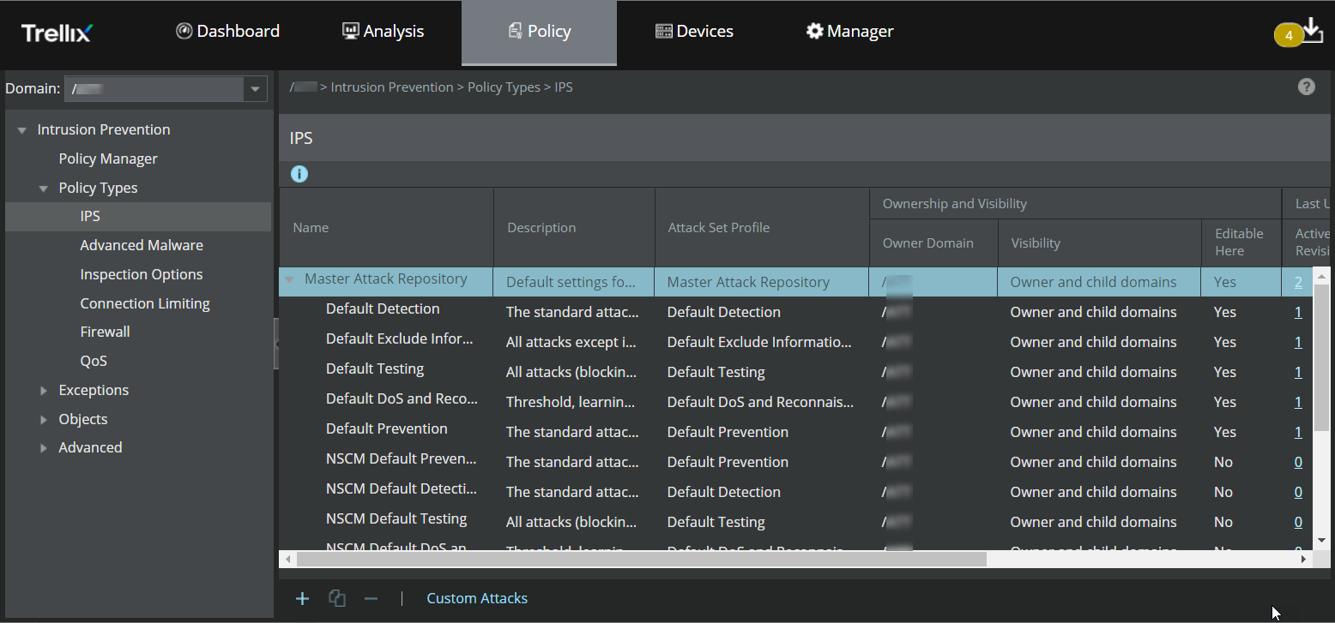1335x623 pixels.
Task: Click the yellow notification badge showing 4
Action: 1289,36
